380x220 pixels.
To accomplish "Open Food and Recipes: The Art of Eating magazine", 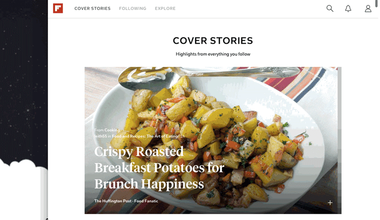I will click(x=145, y=136).
